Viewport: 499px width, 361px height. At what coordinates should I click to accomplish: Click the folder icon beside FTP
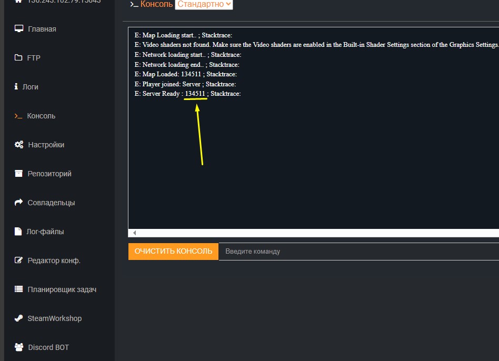[x=18, y=57]
